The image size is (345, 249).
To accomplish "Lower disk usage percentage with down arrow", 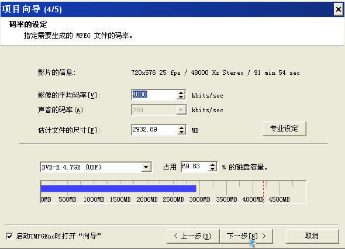I will 212,169.
